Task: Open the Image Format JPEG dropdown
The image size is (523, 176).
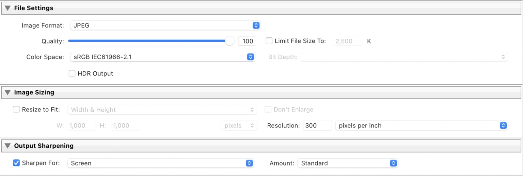Action: point(165,25)
